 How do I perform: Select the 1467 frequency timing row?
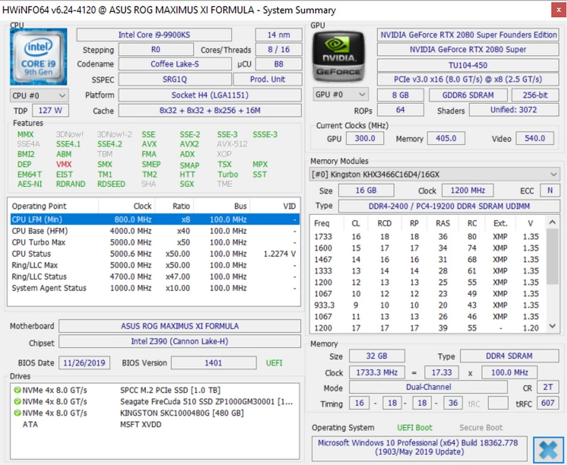pos(428,259)
